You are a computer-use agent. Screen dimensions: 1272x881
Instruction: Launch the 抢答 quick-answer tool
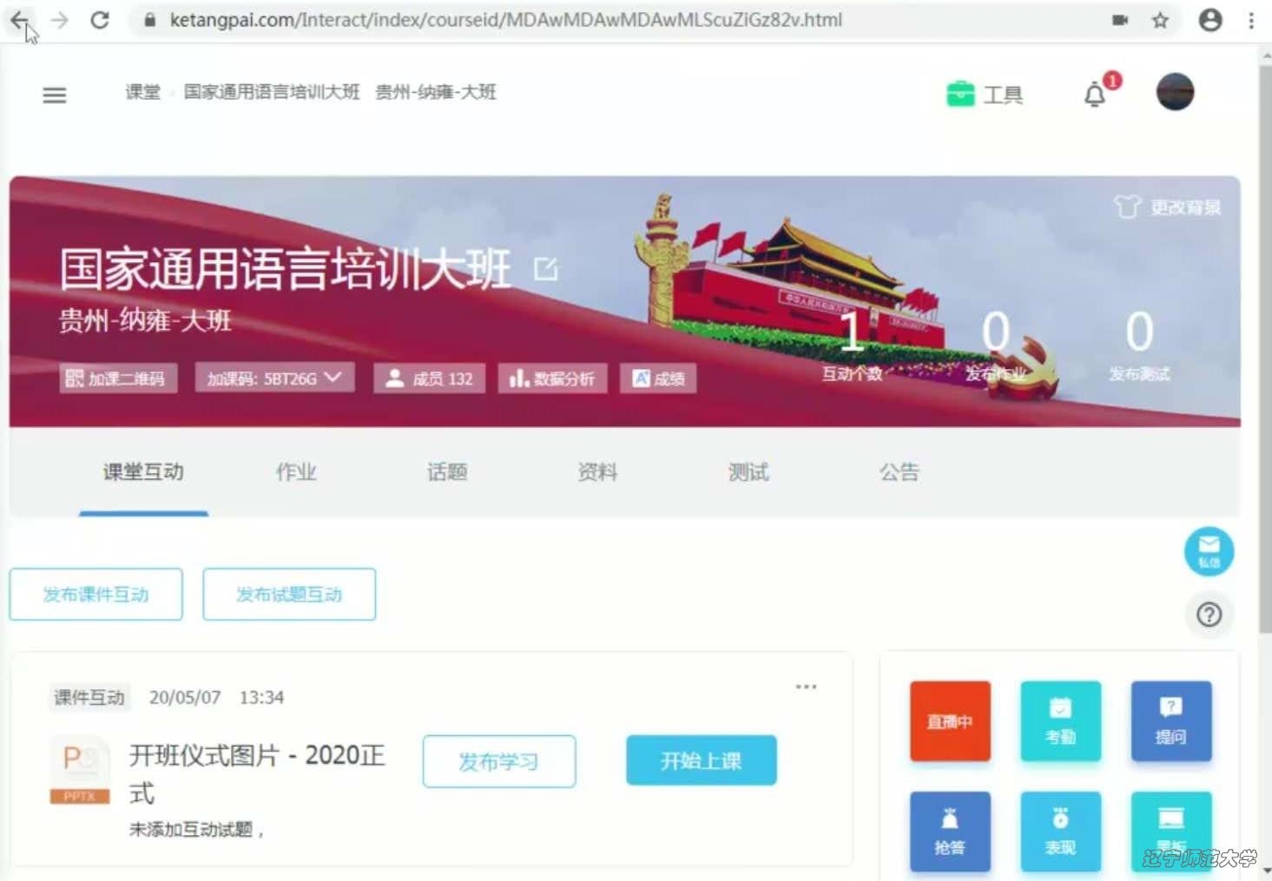click(949, 831)
